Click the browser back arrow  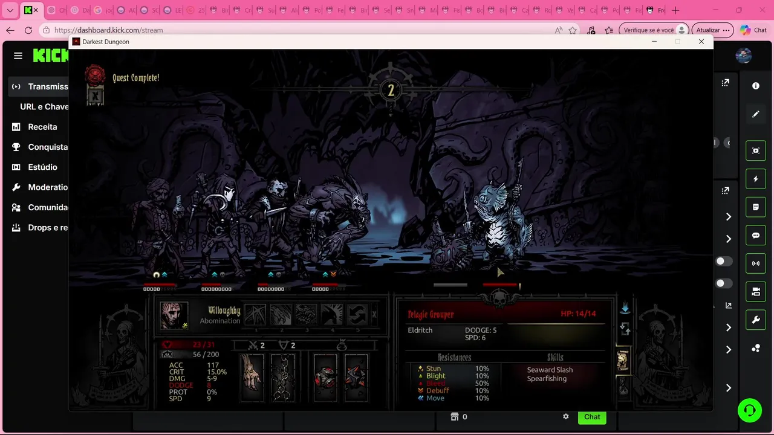tap(10, 30)
